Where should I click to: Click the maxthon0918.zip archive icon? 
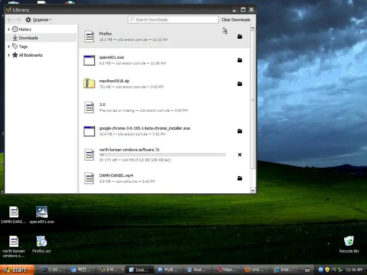pos(89,83)
